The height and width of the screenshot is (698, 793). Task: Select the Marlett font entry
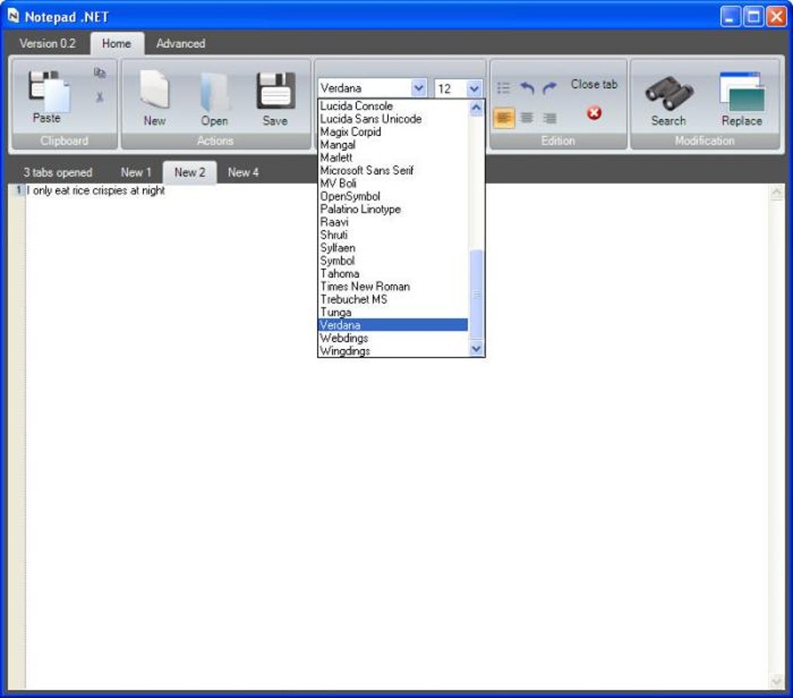(393, 157)
